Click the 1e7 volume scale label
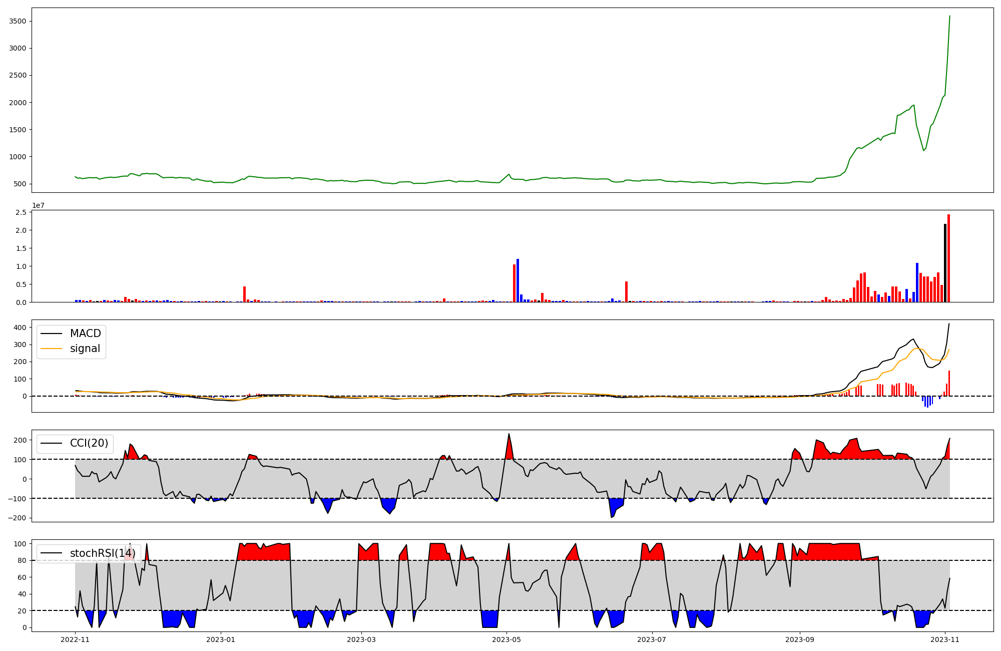 pos(39,205)
